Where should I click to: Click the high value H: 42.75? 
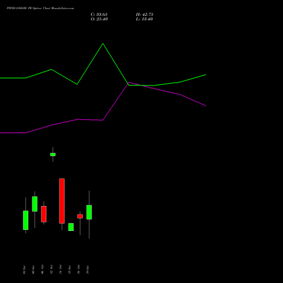point(144,15)
